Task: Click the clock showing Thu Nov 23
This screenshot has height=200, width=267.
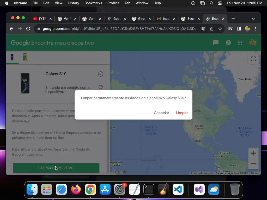Action: [x=244, y=3]
